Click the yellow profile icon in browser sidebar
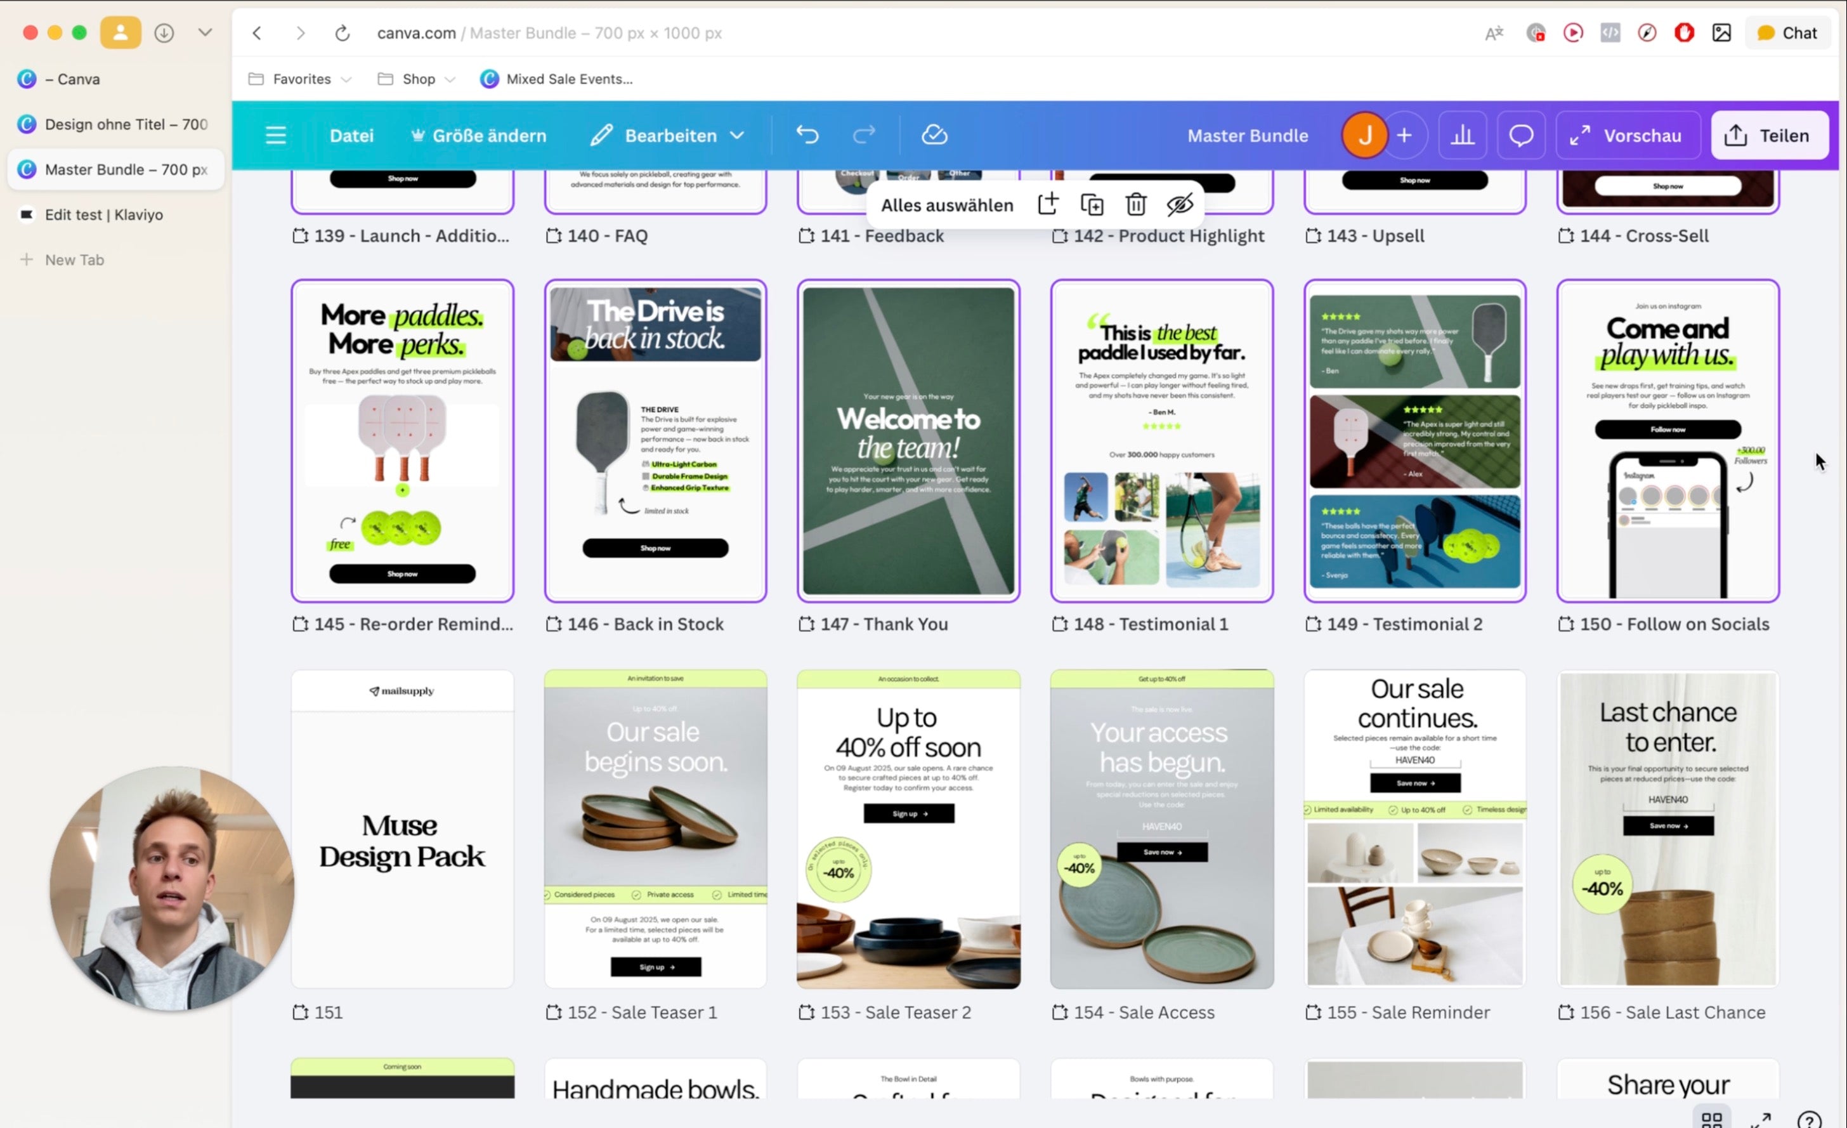Viewport: 1847px width, 1128px height. [121, 33]
